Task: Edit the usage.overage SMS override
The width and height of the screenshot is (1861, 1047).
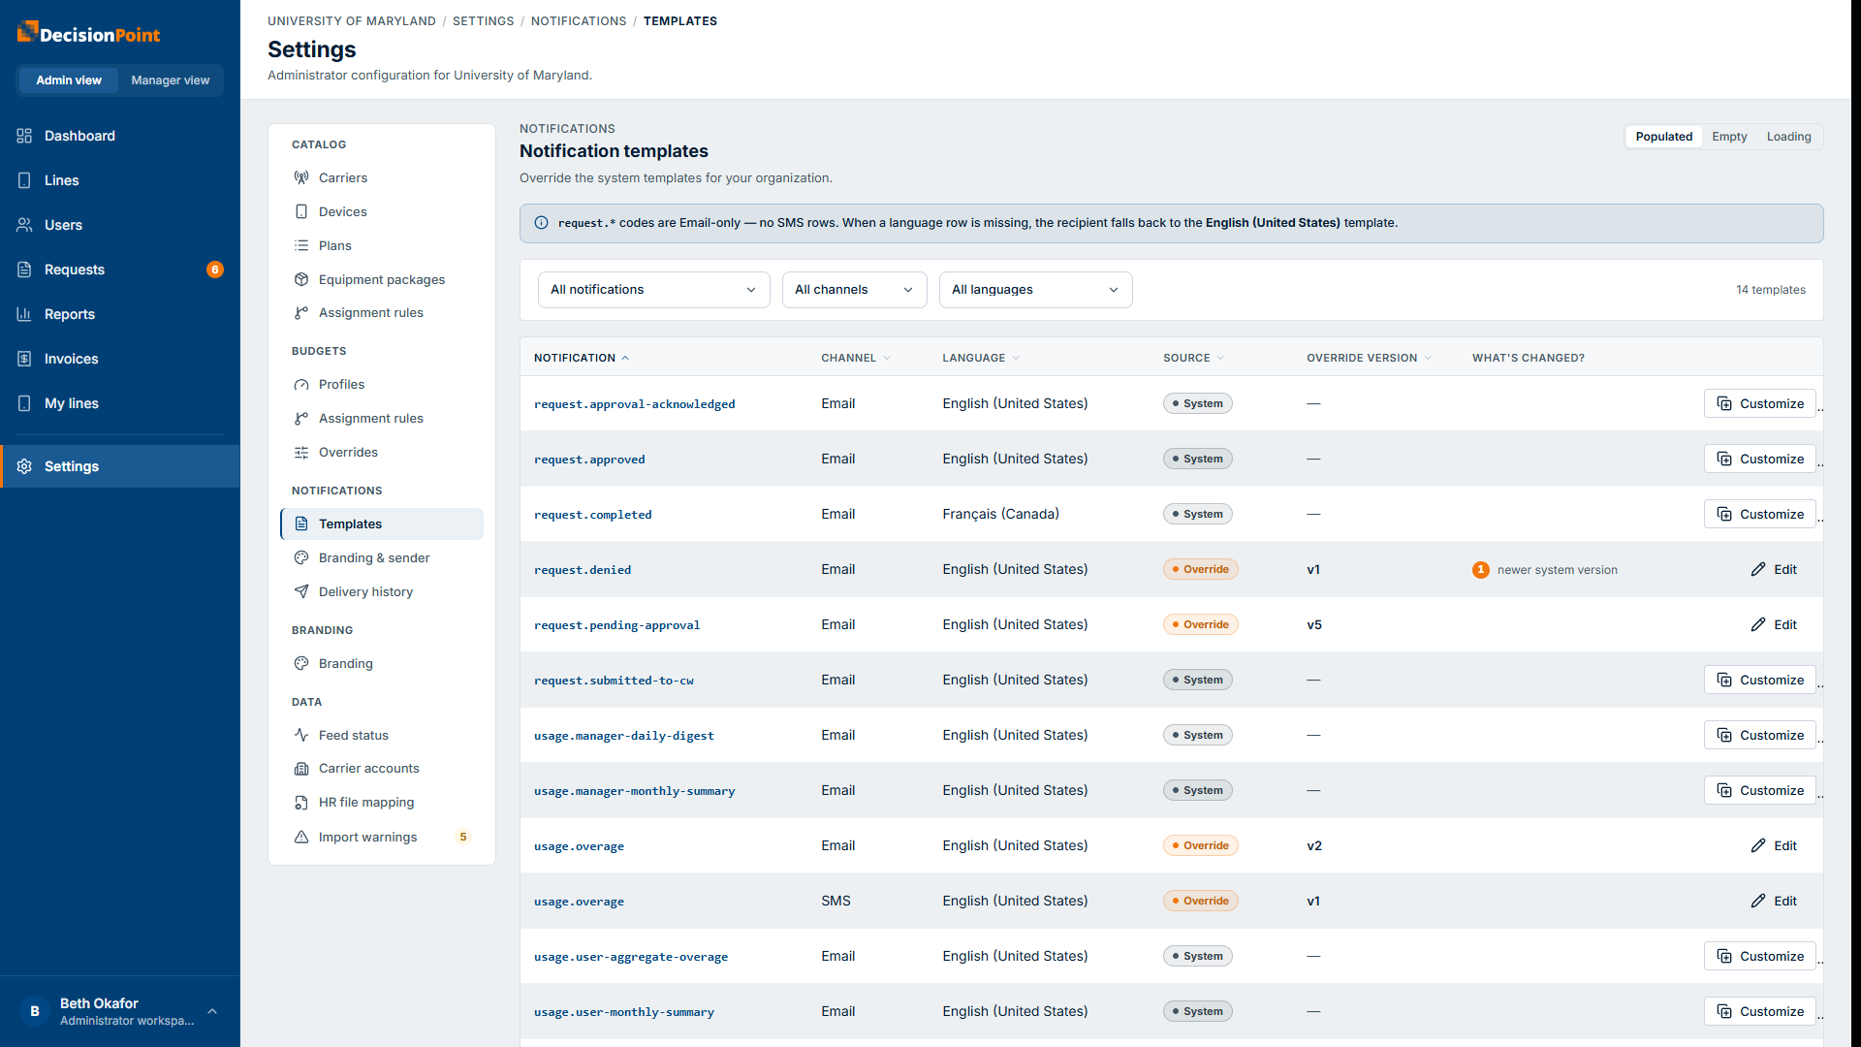Action: 1774,902
